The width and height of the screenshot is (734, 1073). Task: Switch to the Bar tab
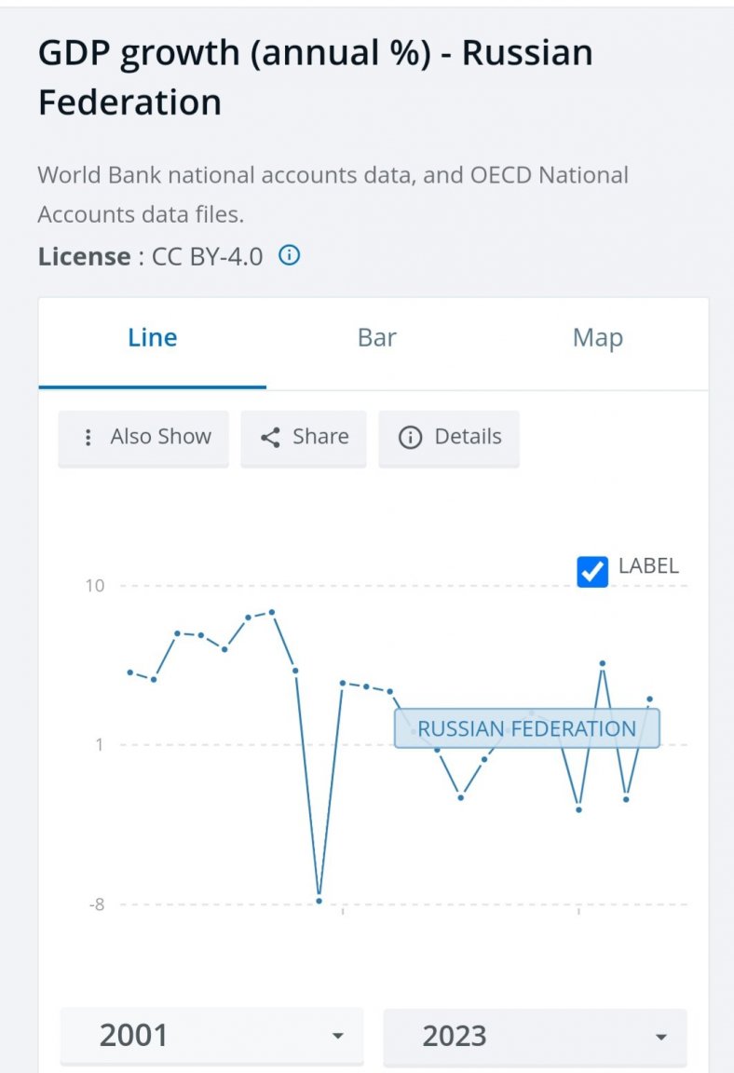[x=377, y=338]
